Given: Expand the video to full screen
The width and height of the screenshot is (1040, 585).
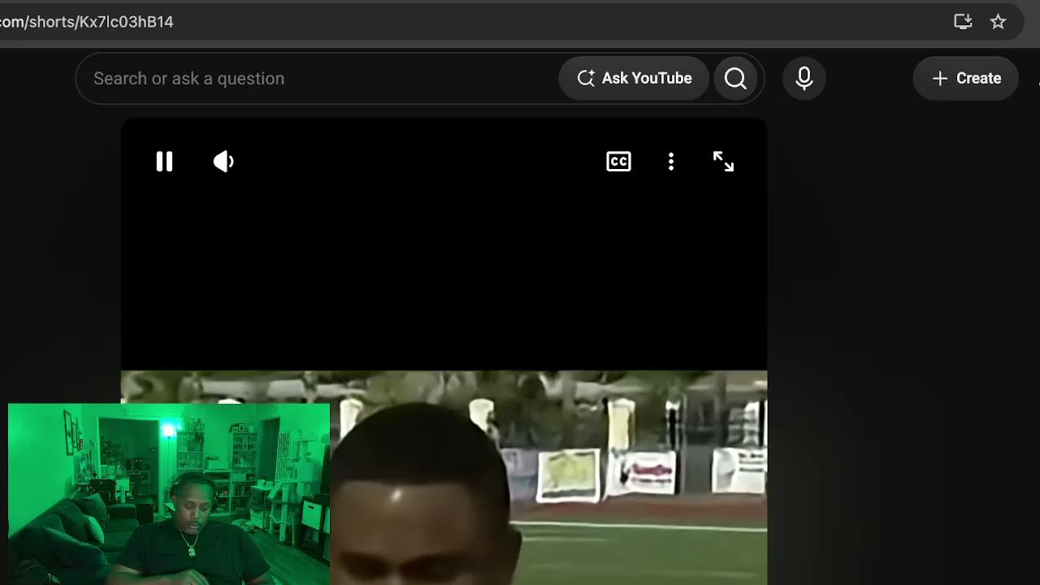Looking at the screenshot, I should pyautogui.click(x=723, y=162).
